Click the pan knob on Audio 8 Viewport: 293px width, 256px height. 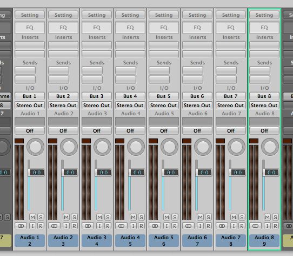point(270,147)
